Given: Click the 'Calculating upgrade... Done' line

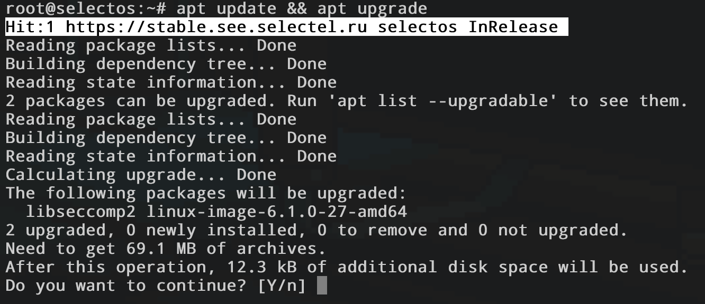Looking at the screenshot, I should click(x=141, y=175).
